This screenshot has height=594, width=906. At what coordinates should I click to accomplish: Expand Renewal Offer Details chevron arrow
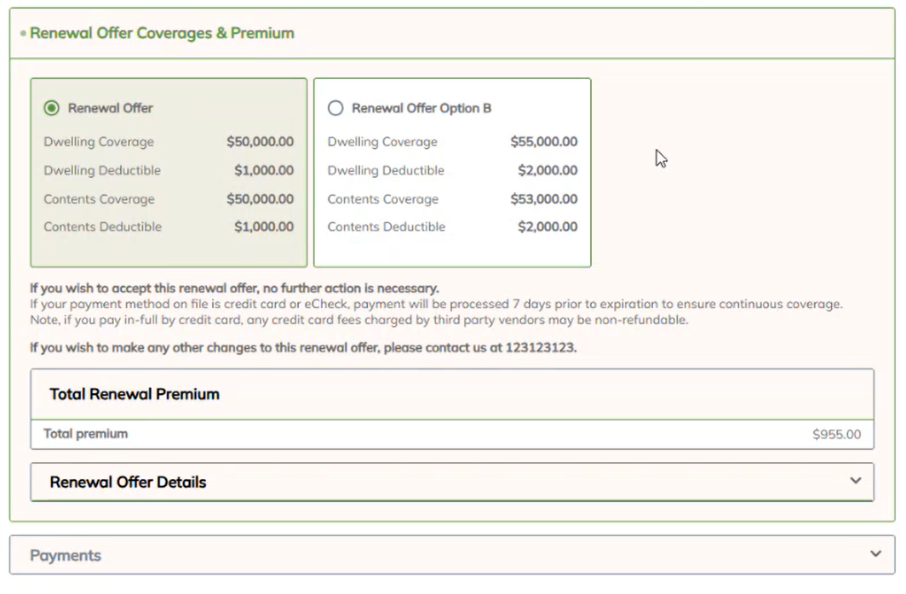856,481
